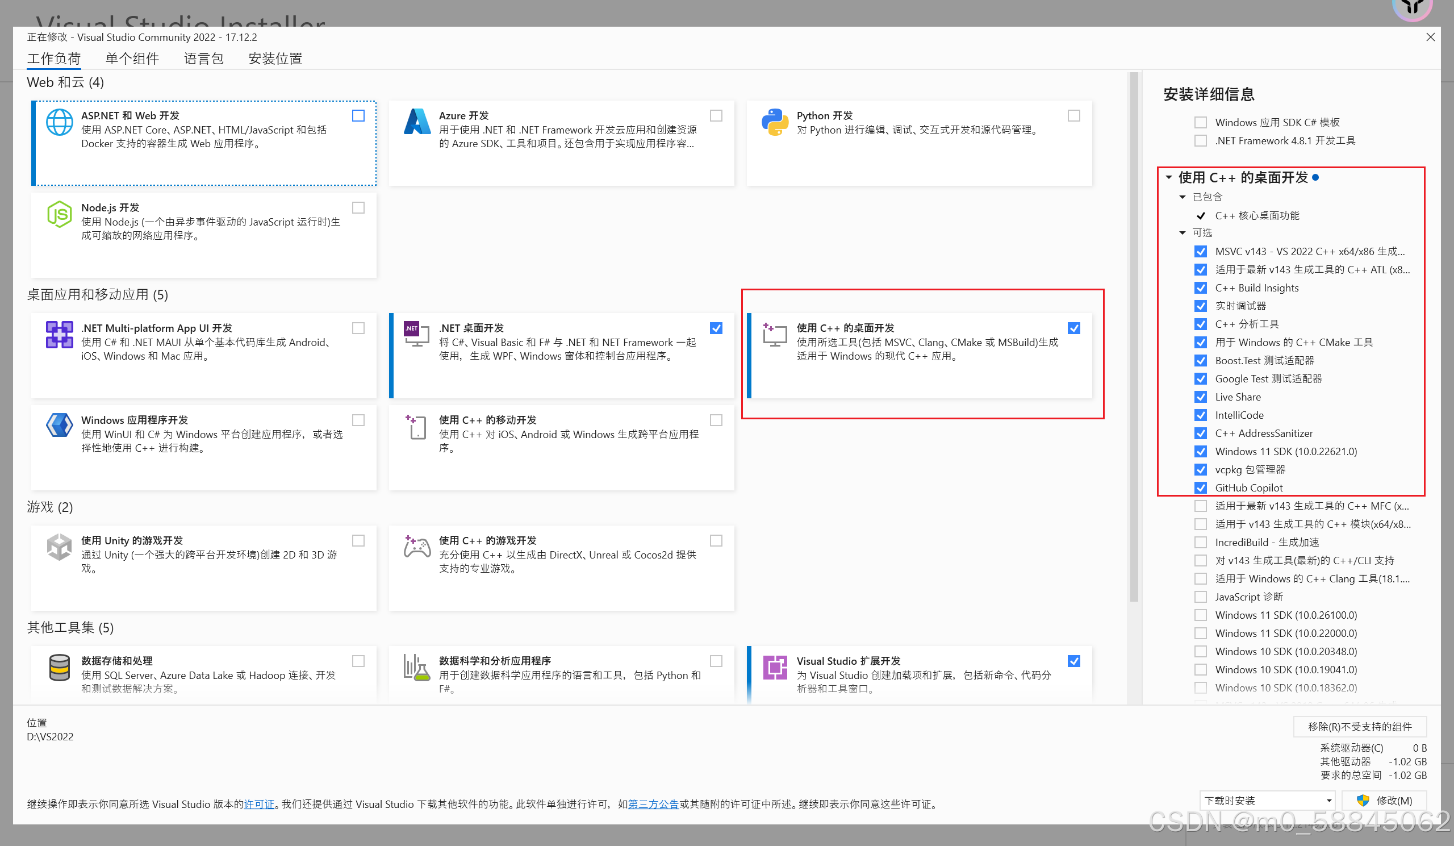Check Windows 10 SDK (10.0.19041.0)

coord(1201,669)
